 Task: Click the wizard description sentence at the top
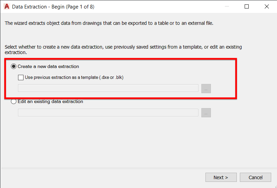[109, 23]
